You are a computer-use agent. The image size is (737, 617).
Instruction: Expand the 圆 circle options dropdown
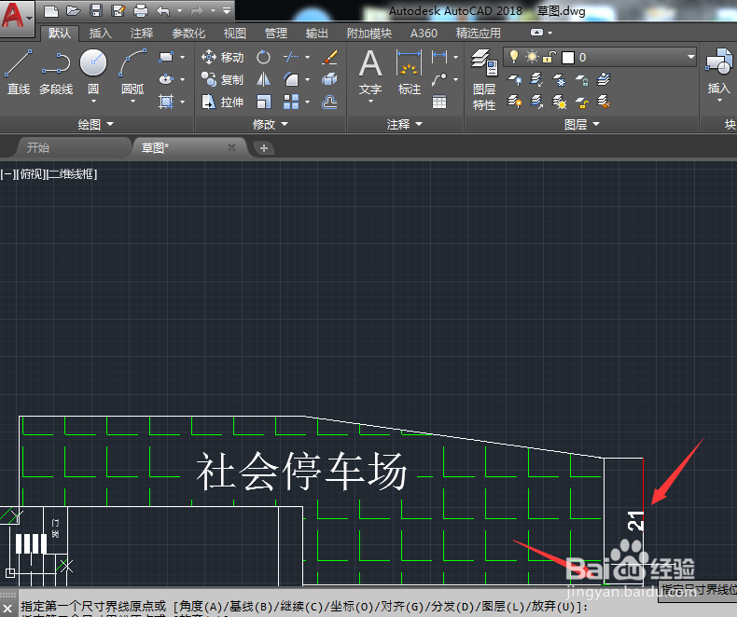93,102
